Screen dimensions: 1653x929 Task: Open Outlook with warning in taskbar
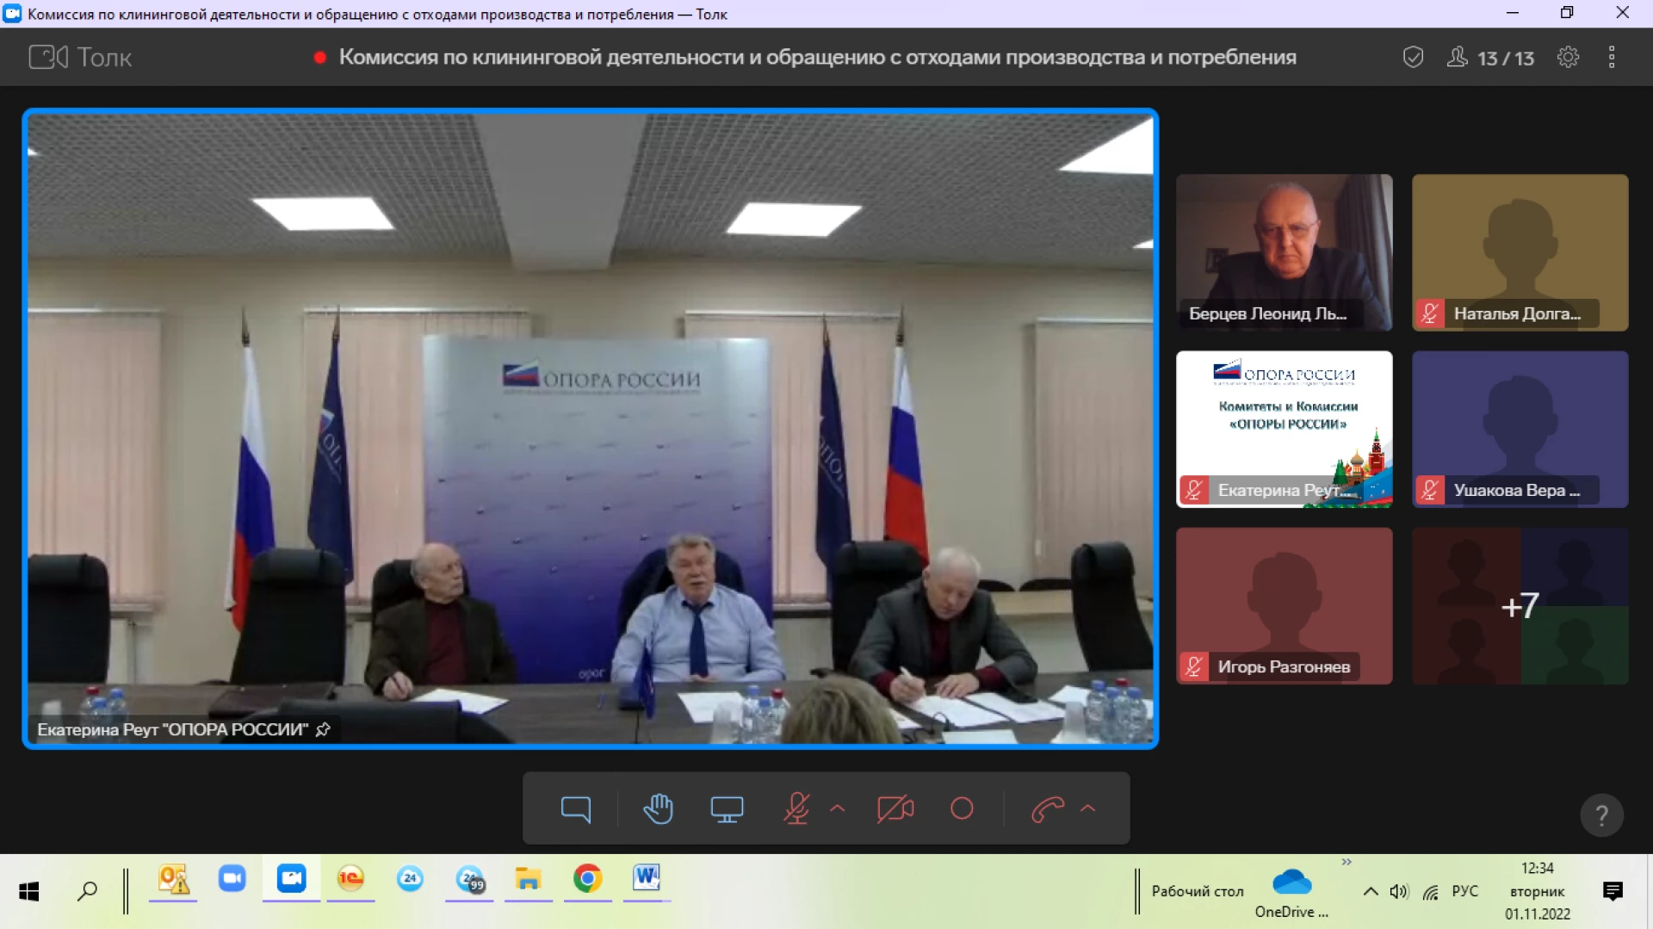click(x=173, y=879)
